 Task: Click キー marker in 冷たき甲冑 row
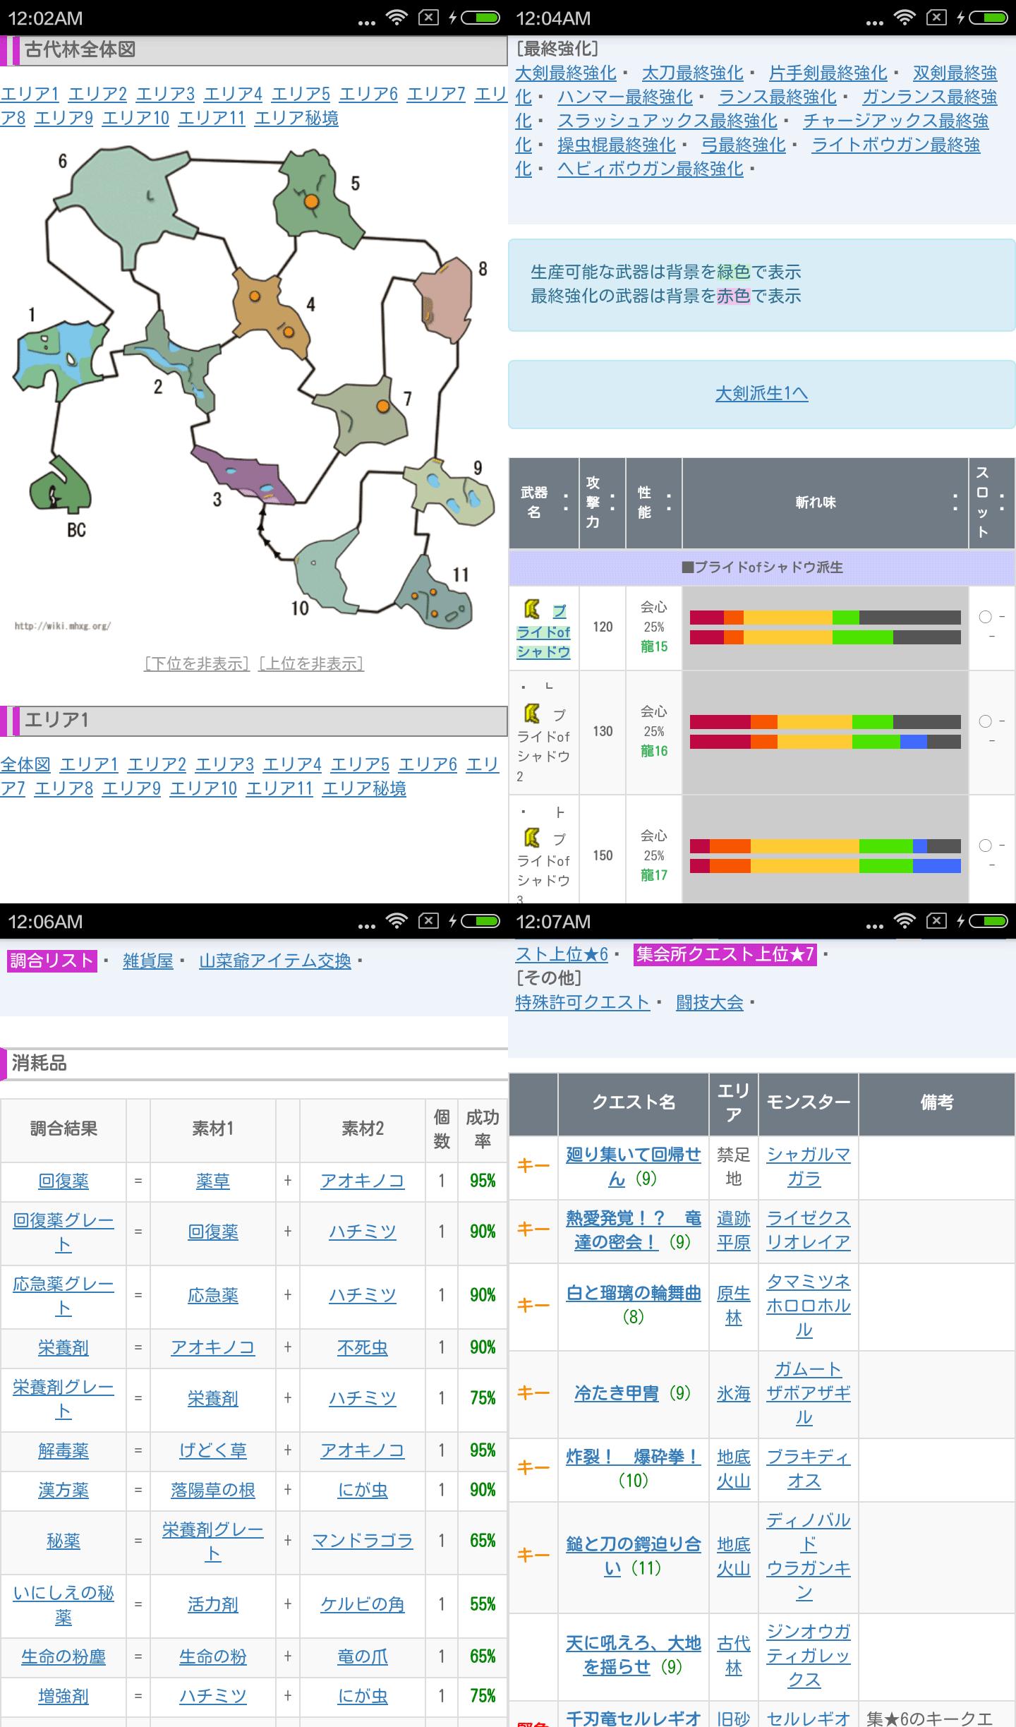pos(533,1393)
